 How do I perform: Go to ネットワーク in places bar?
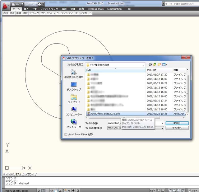(74, 124)
